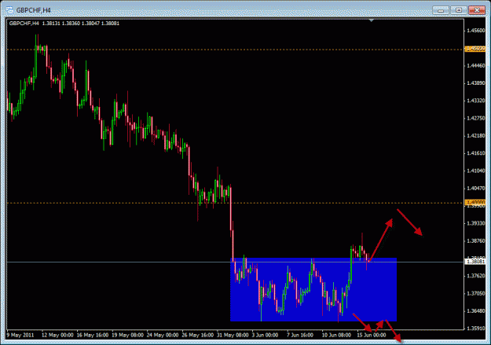Click the 1.45600 price scale label

point(475,31)
